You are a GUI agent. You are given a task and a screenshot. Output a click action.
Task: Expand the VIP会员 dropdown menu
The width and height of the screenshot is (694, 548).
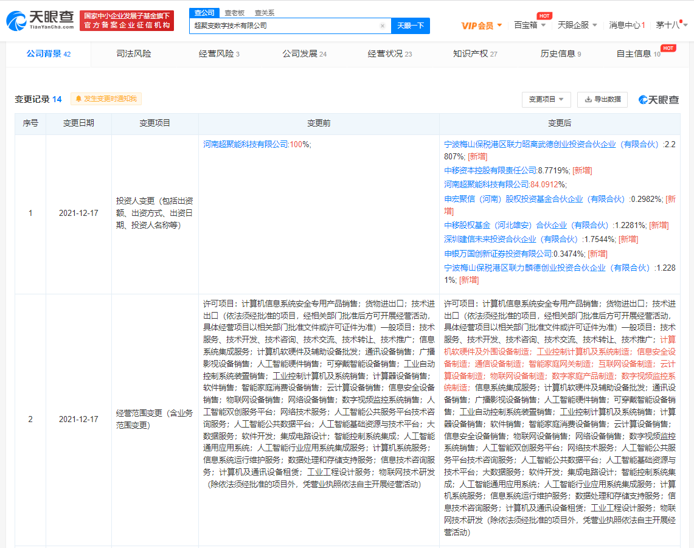(482, 26)
